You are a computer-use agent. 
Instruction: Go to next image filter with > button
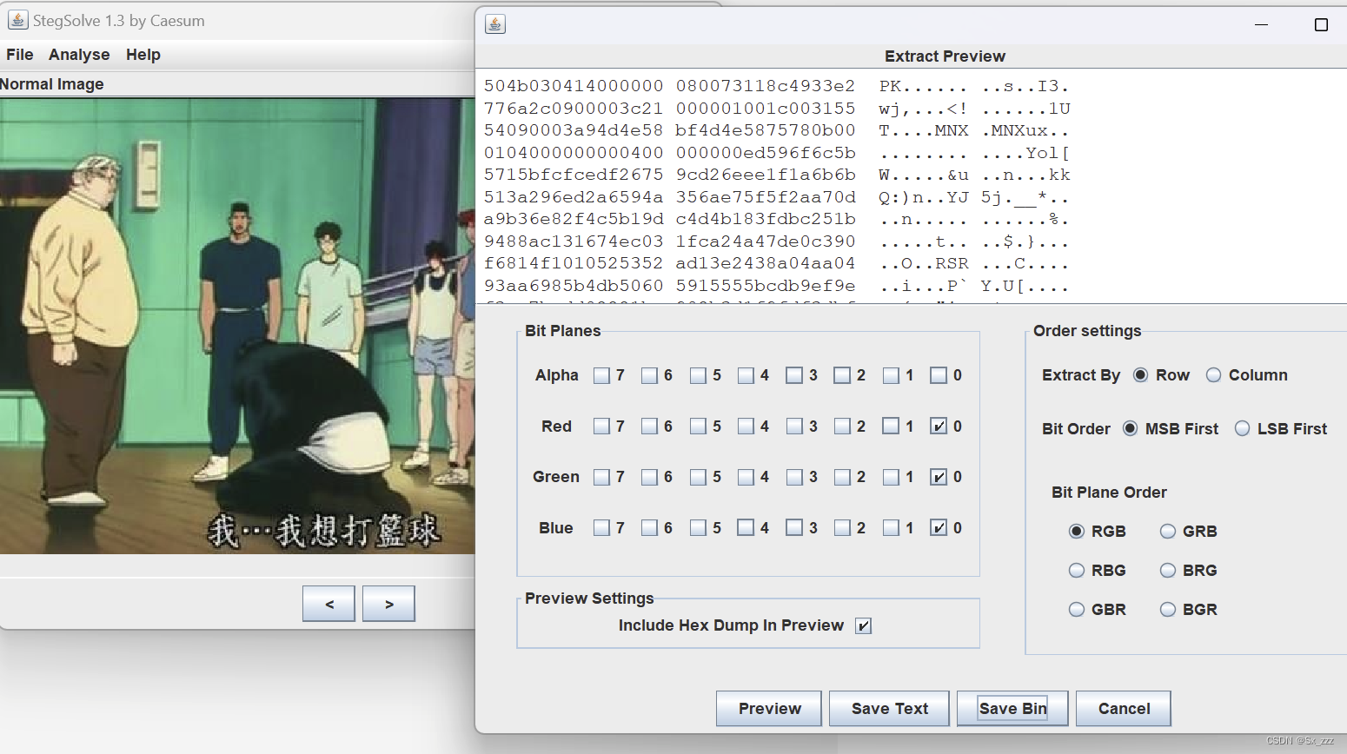(388, 604)
